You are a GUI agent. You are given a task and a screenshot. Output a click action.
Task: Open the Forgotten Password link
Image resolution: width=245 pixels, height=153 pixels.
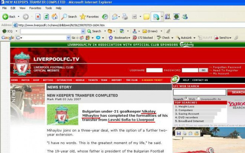click(227, 67)
